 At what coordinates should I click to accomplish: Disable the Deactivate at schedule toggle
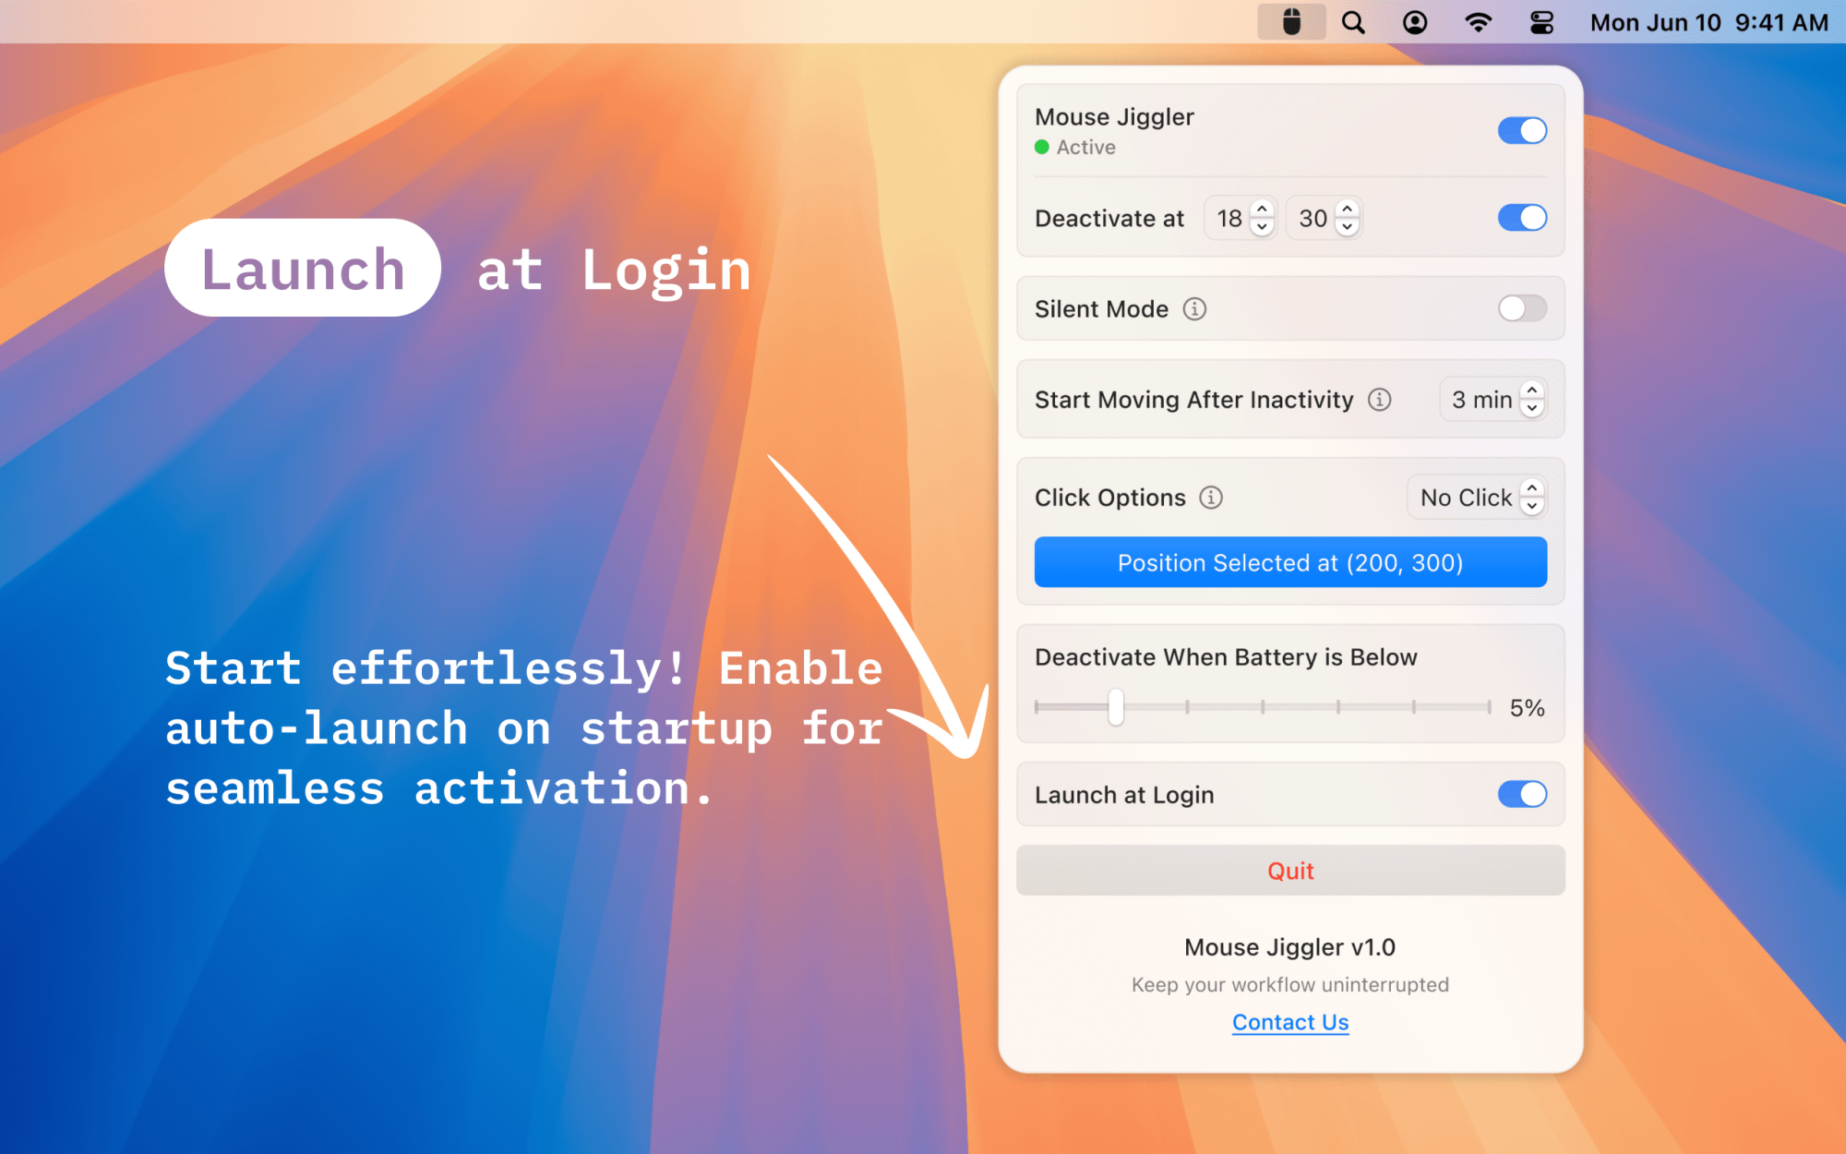pos(1521,218)
